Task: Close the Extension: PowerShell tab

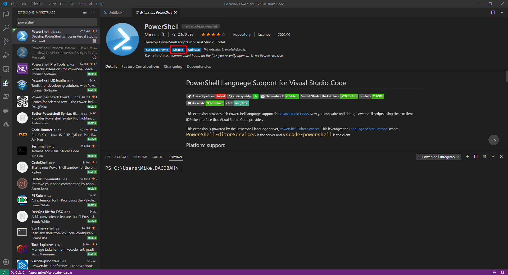Action: pos(175,12)
